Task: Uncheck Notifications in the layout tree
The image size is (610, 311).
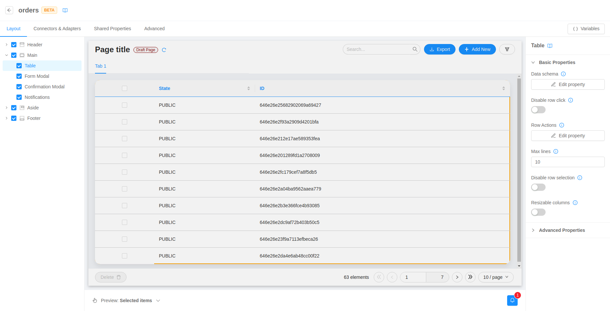Action: (19, 97)
